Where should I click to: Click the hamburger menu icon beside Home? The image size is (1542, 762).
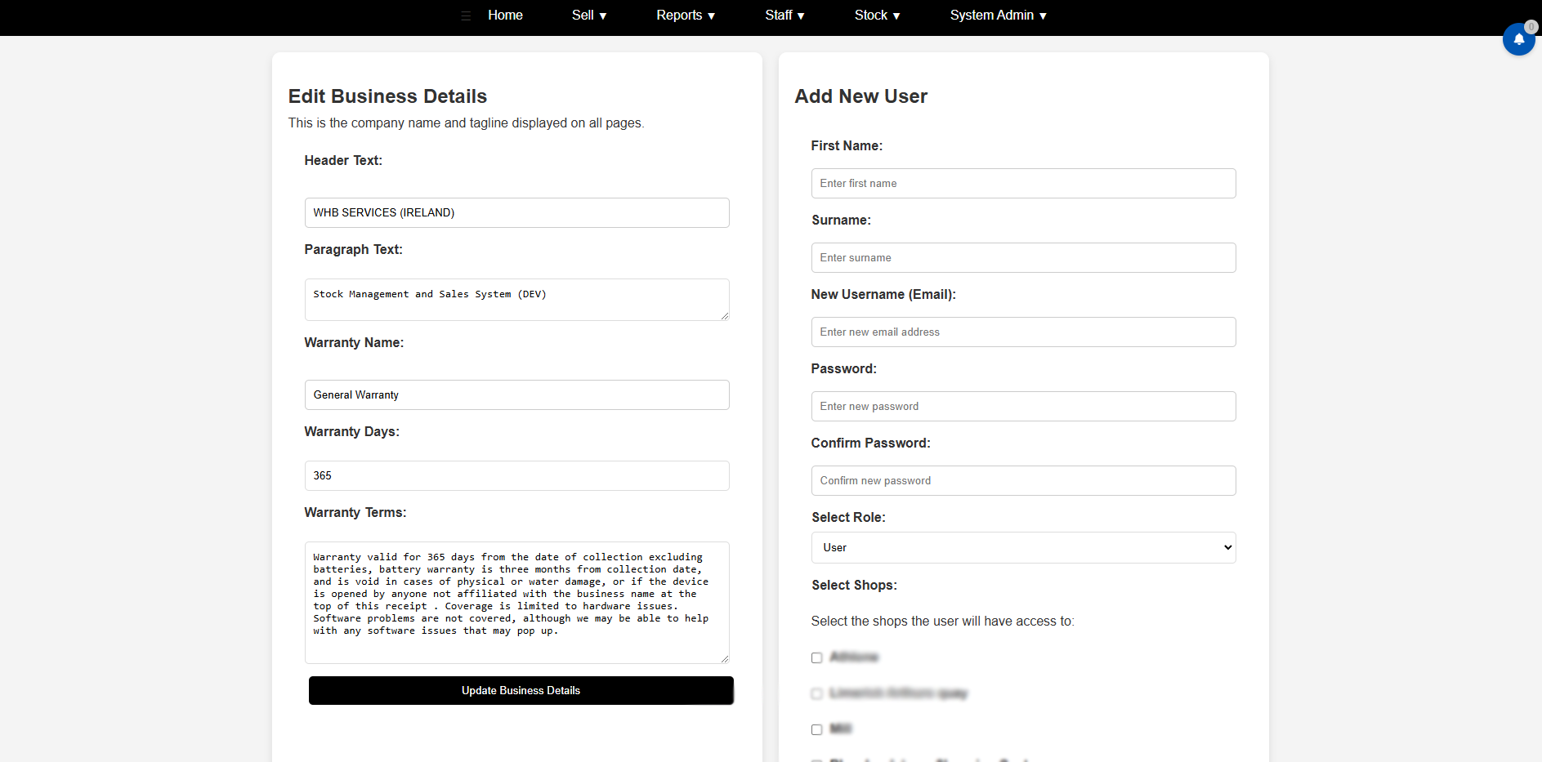(466, 16)
